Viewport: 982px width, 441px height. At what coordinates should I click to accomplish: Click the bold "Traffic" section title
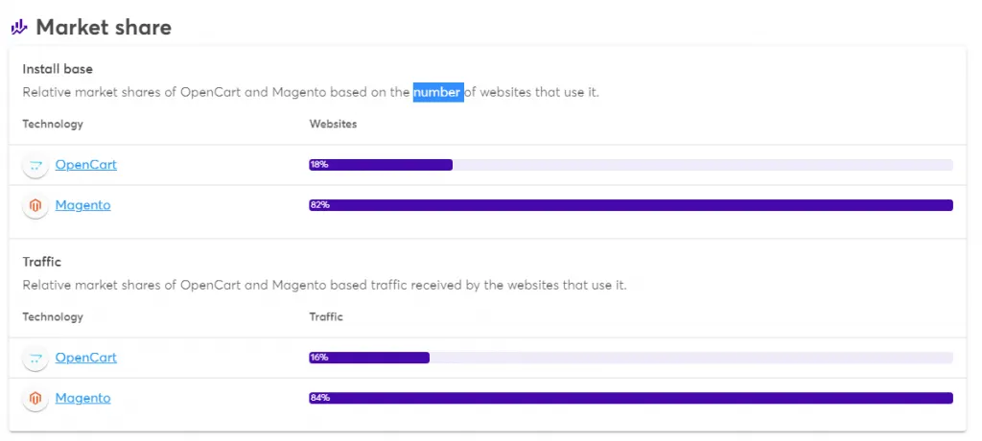[42, 262]
